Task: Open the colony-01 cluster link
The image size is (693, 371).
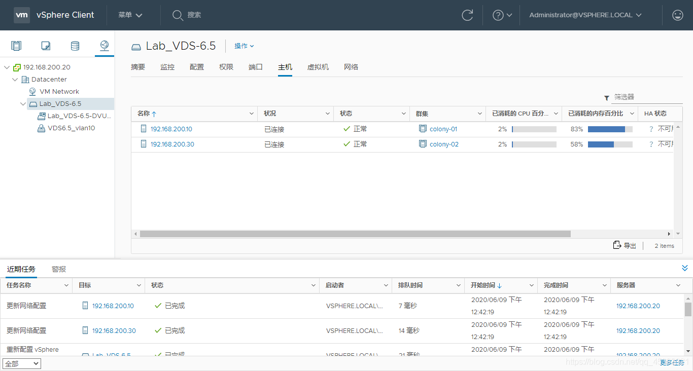Action: click(443, 129)
